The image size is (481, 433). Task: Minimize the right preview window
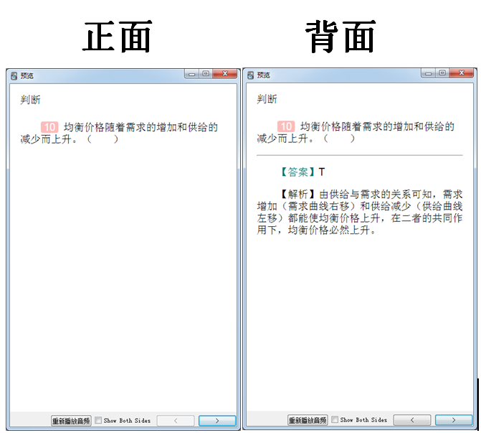tap(429, 73)
